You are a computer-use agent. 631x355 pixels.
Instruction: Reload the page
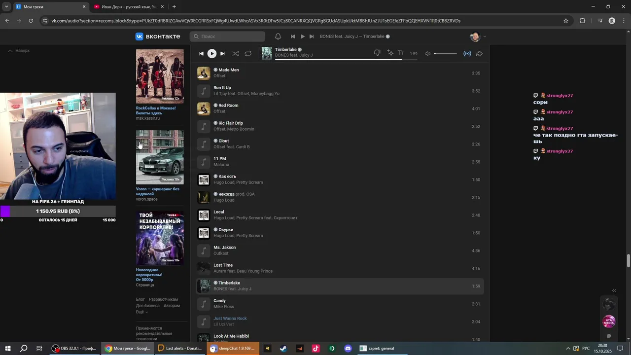tap(31, 21)
